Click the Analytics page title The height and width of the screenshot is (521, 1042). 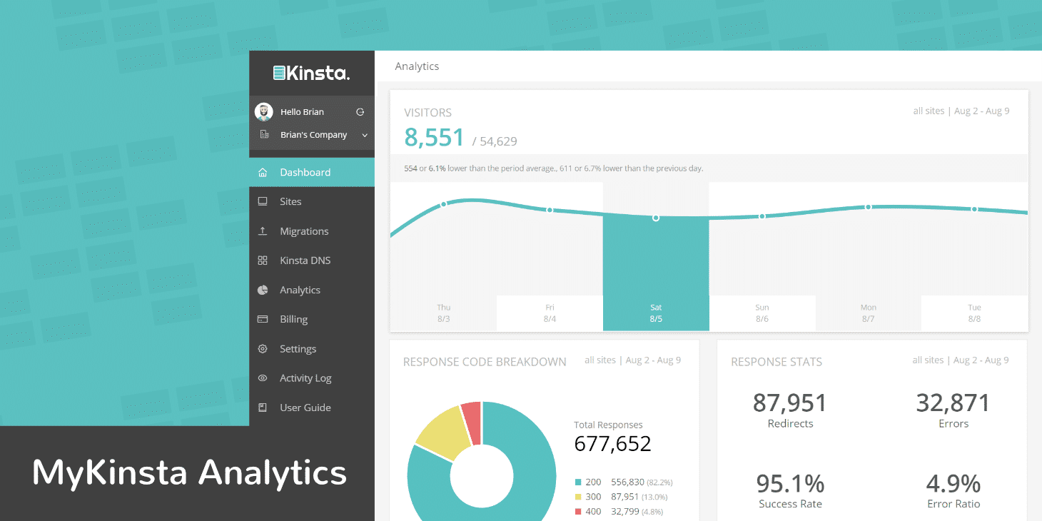[x=417, y=66]
